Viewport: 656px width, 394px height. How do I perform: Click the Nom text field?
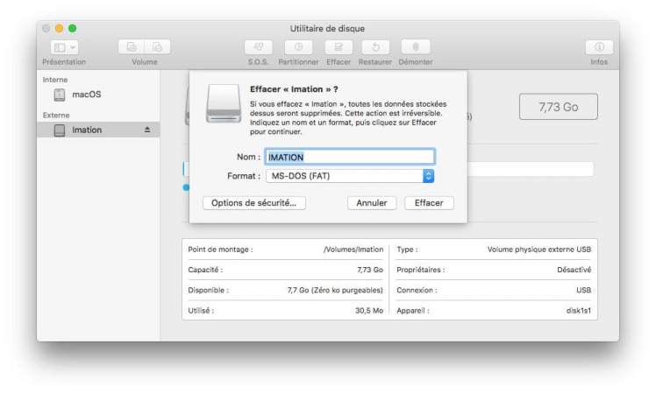pyautogui.click(x=350, y=157)
